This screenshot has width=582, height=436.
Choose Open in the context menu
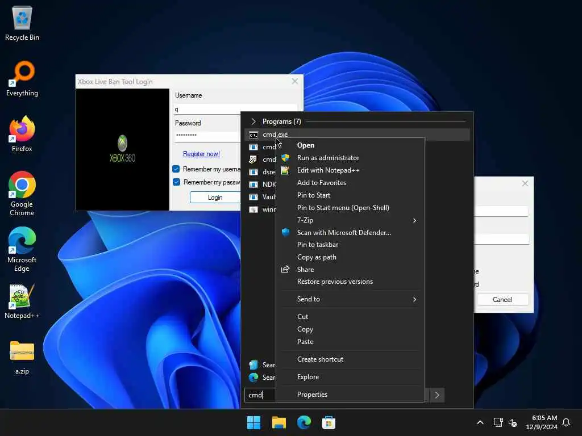(350, 145)
